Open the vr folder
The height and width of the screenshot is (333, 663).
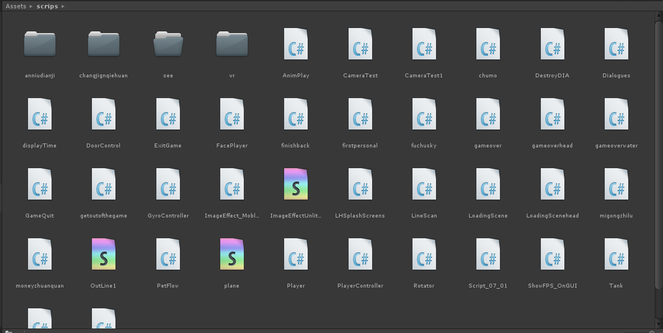[x=231, y=44]
